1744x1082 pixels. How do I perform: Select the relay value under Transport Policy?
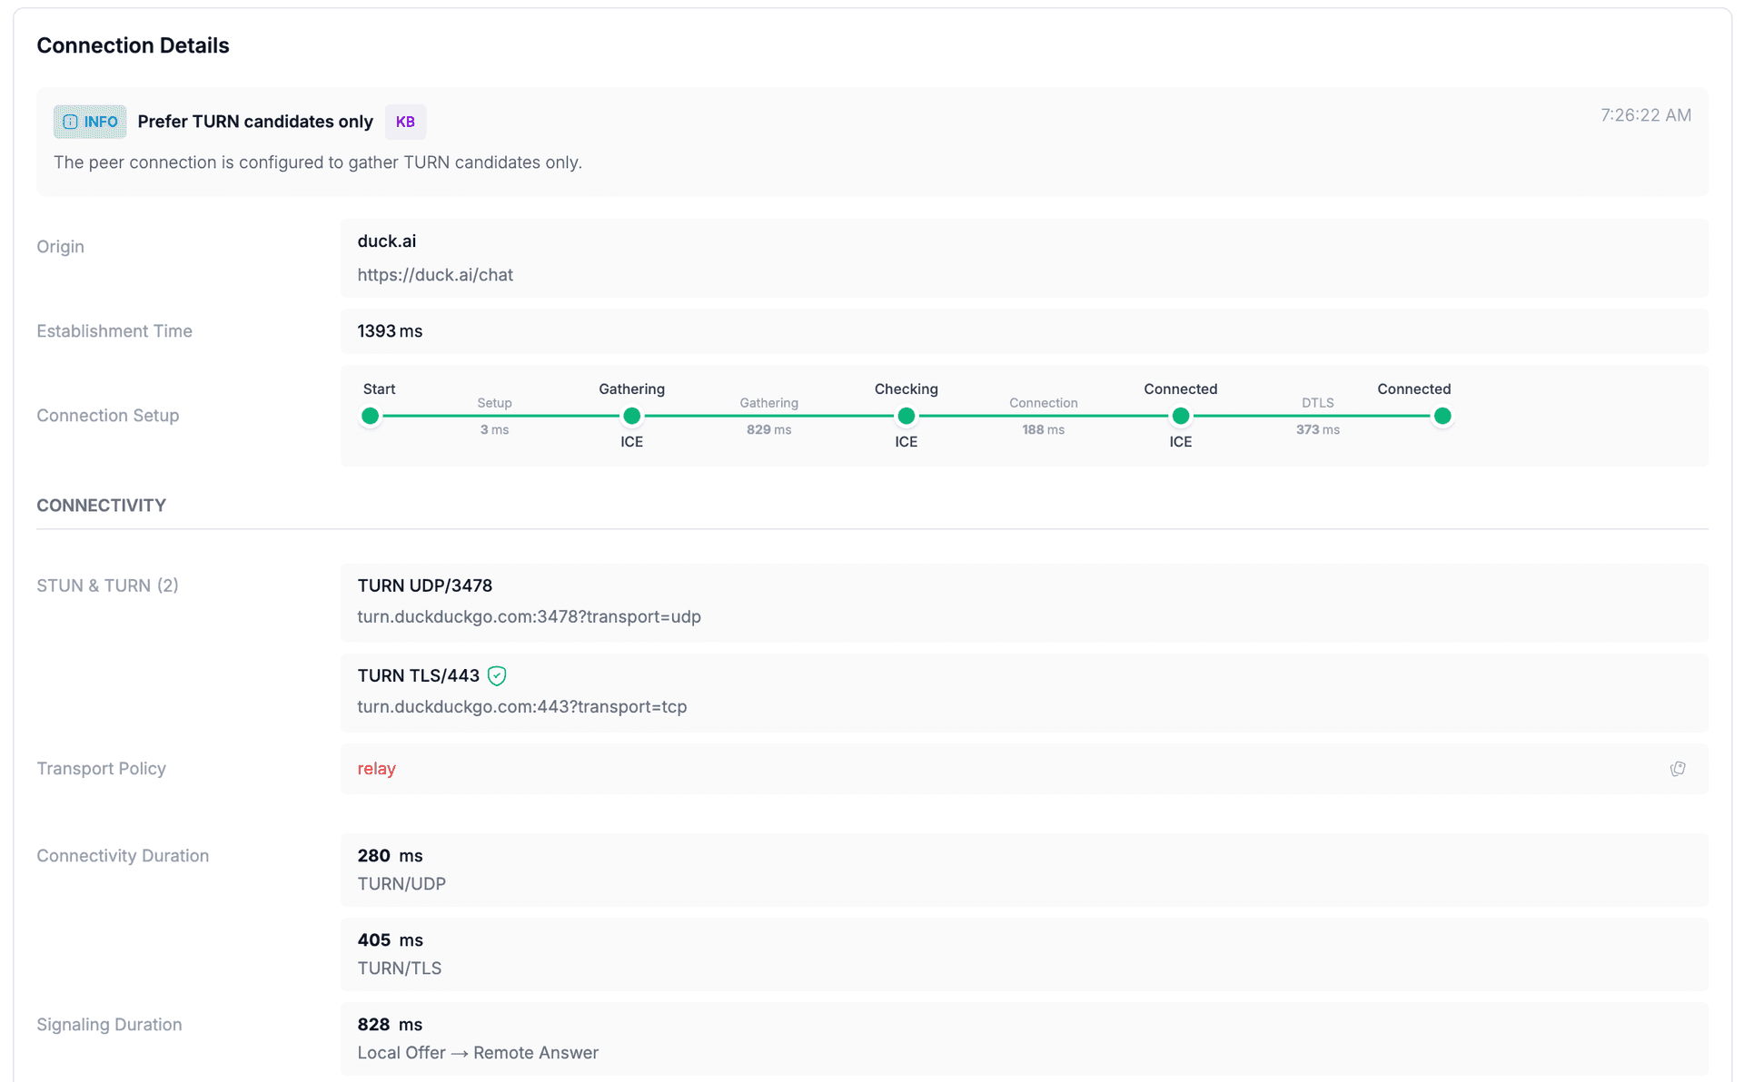pyautogui.click(x=376, y=769)
